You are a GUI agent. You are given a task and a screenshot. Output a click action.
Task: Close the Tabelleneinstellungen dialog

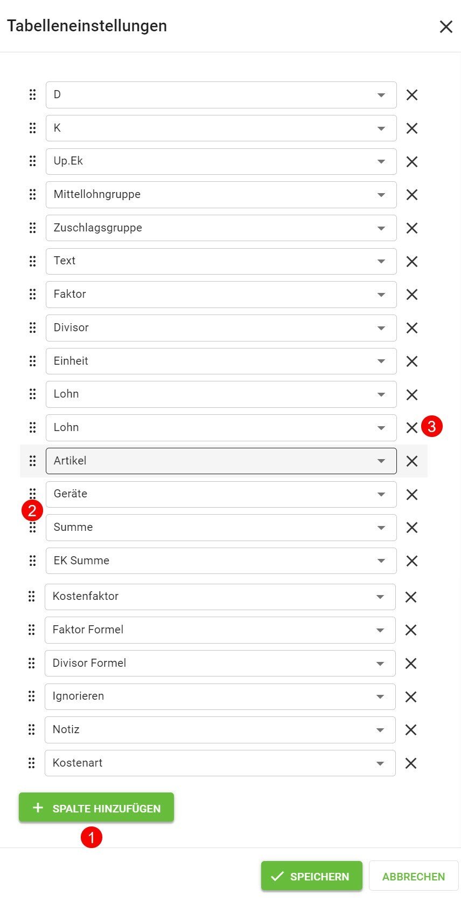pyautogui.click(x=446, y=26)
